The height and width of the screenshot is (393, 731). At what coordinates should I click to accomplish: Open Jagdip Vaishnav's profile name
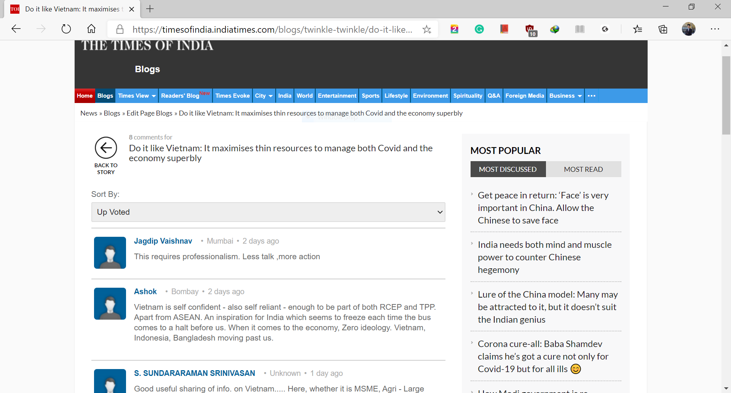tap(163, 241)
